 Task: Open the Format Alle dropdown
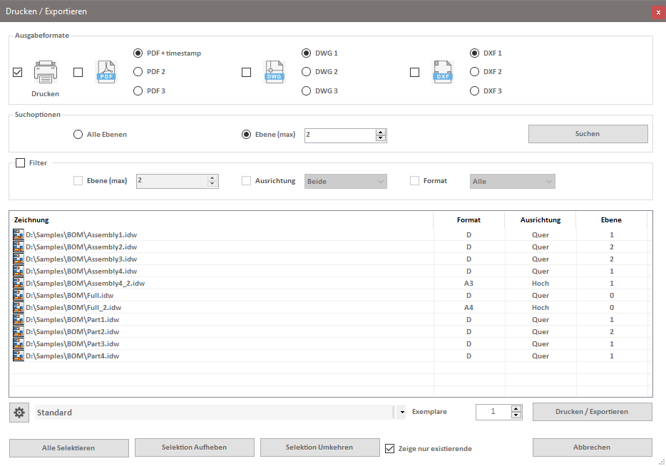tap(512, 181)
